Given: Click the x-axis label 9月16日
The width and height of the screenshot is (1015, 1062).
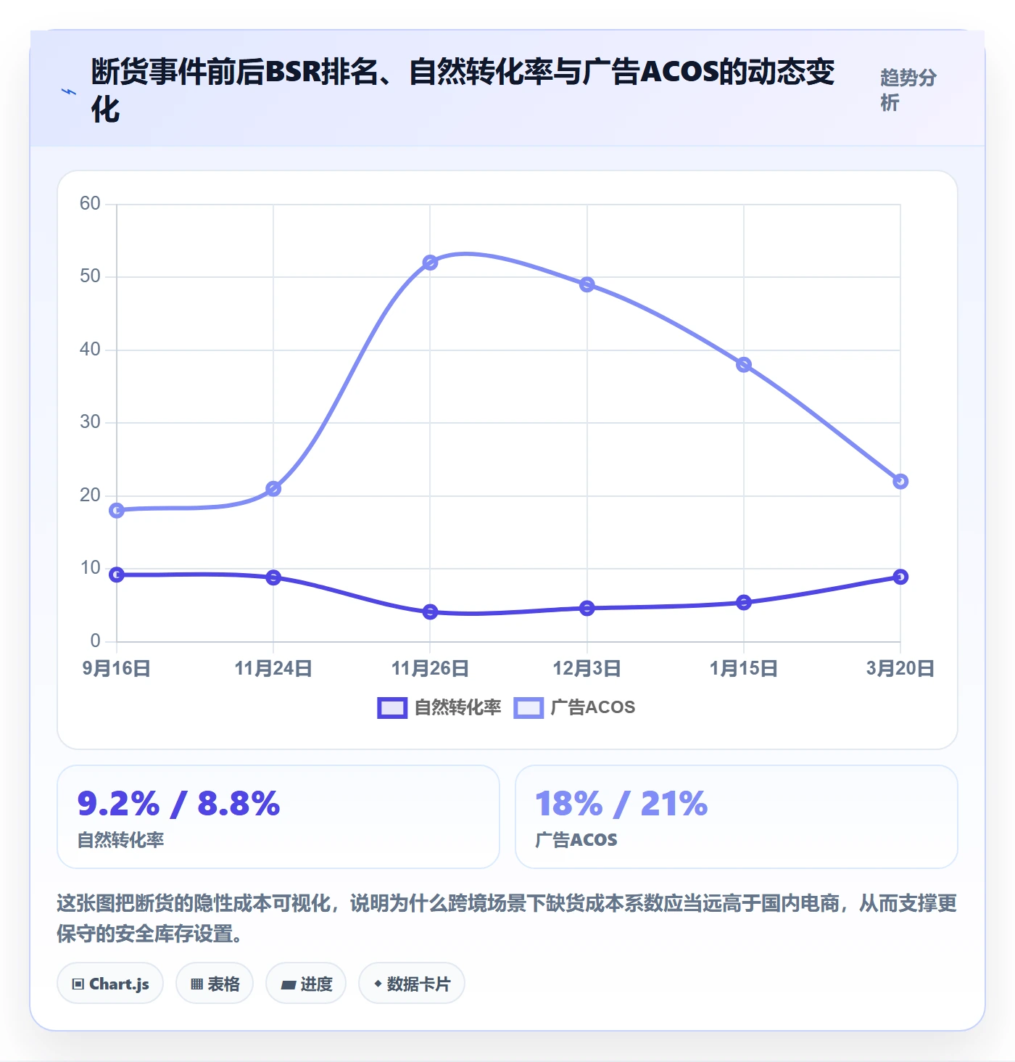Looking at the screenshot, I should coord(117,668).
